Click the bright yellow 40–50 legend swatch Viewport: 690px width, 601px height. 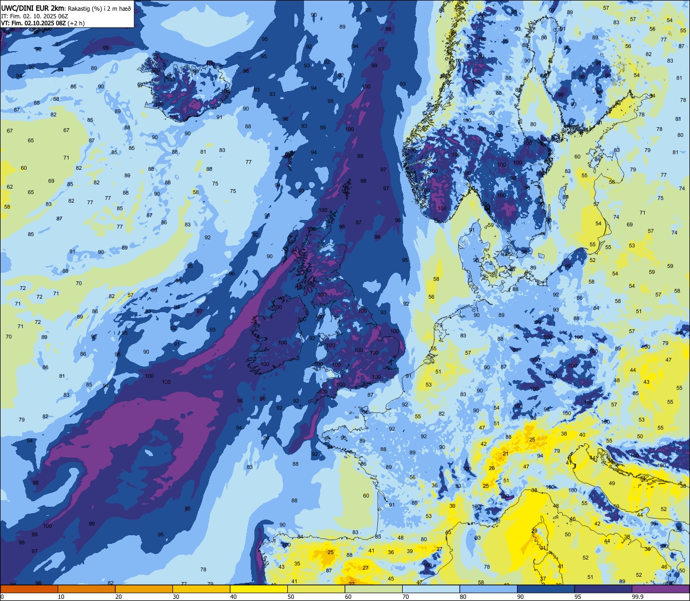259,589
